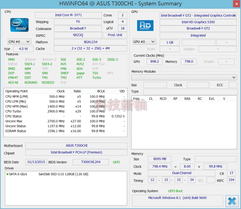Click the Platform BGA1234 field
This screenshot has height=209, width=241.
pos(91,42)
